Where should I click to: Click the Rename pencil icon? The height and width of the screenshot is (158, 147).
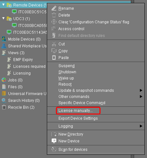pyautogui.click(x=54, y=8)
